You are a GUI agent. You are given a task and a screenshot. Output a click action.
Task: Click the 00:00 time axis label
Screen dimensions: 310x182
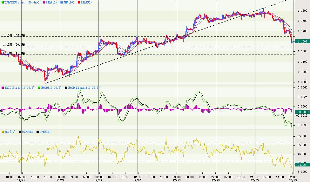coord(61,177)
